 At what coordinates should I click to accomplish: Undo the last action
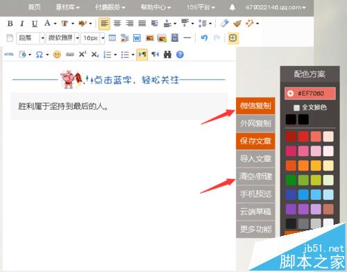click(x=204, y=37)
